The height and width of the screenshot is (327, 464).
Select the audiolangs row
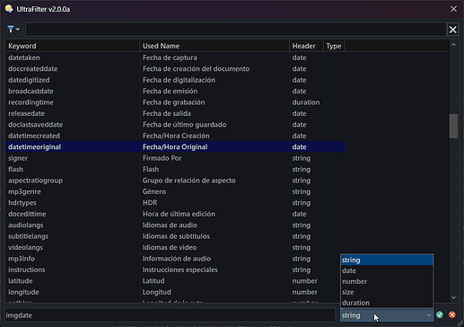[175, 225]
